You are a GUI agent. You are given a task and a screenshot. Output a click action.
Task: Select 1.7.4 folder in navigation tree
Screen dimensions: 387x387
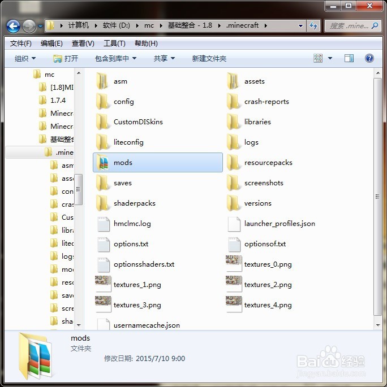click(52, 100)
